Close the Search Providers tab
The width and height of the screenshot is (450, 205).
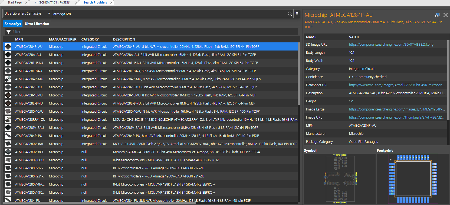pyautogui.click(x=111, y=3)
